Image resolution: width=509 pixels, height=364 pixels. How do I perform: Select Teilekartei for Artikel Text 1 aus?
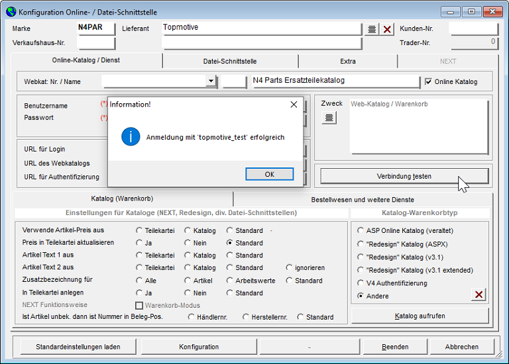click(139, 255)
